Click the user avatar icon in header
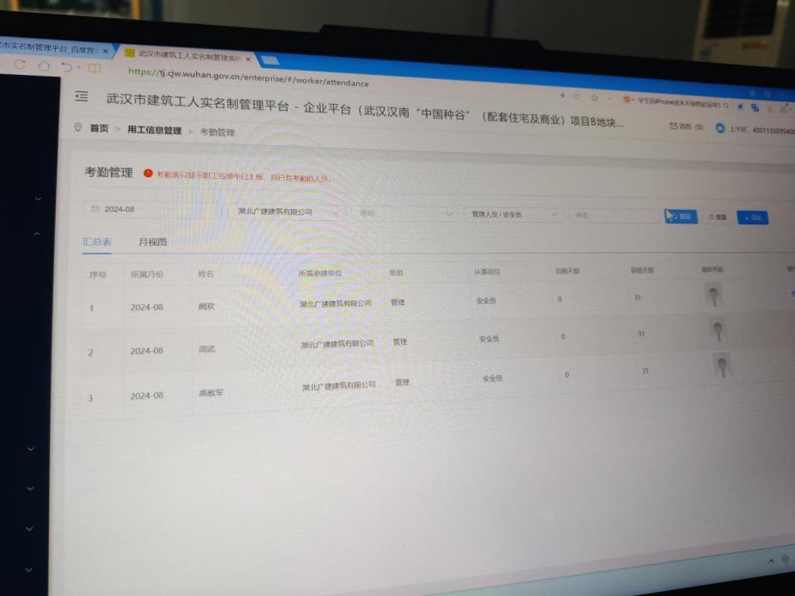The height and width of the screenshot is (596, 795). (720, 128)
